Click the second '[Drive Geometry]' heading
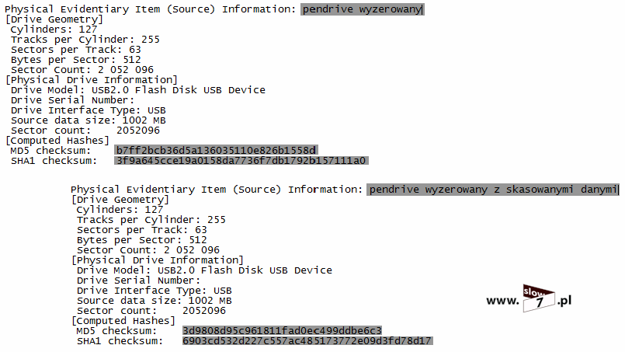625x352 pixels. coord(120,200)
